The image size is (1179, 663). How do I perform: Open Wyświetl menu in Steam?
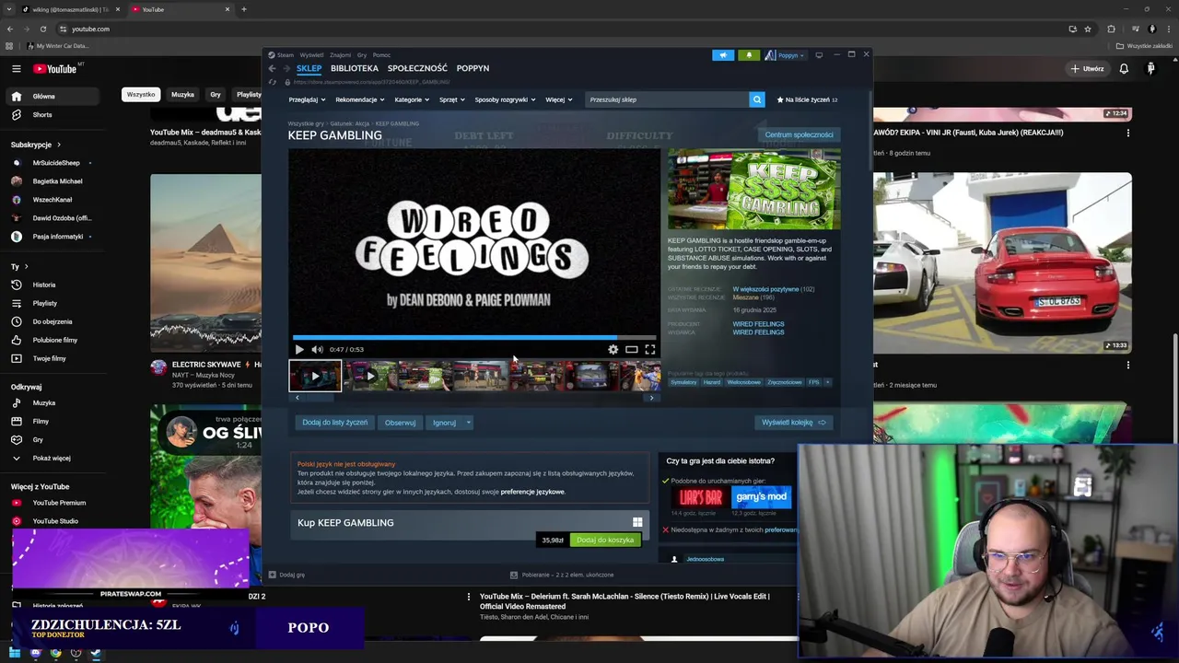pos(311,55)
